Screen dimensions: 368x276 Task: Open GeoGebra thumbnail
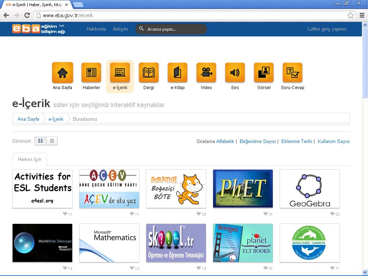point(310,189)
